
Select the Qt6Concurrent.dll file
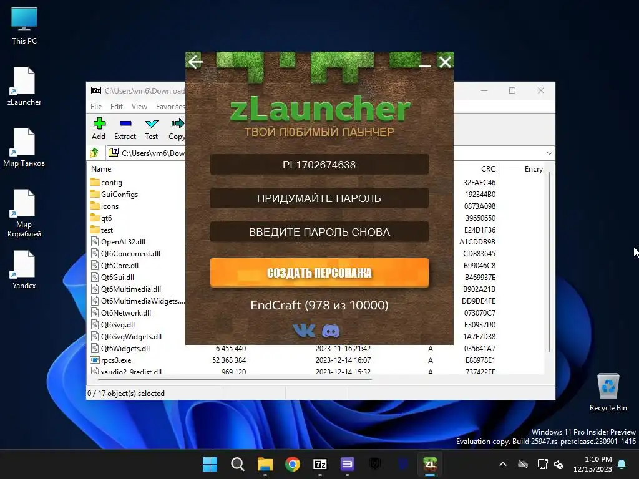[x=130, y=253]
